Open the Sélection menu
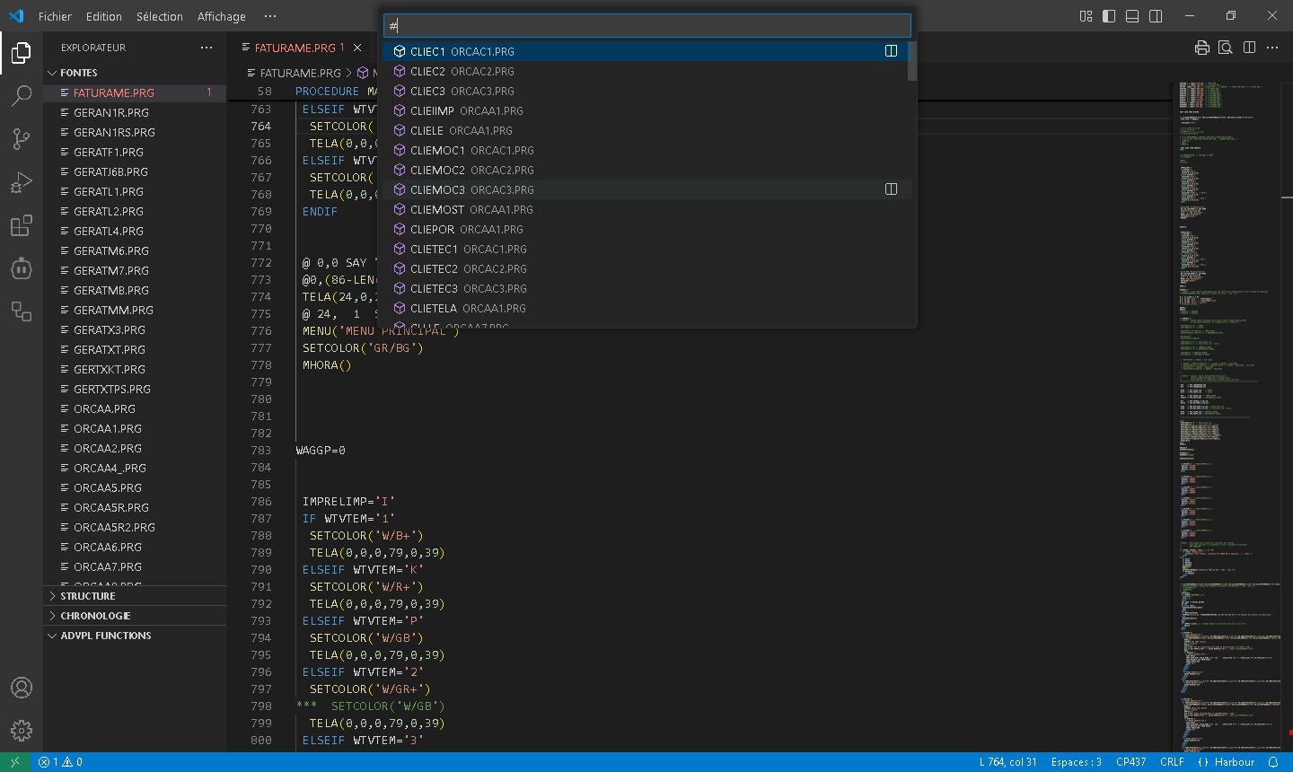1293x772 pixels. 159,16
